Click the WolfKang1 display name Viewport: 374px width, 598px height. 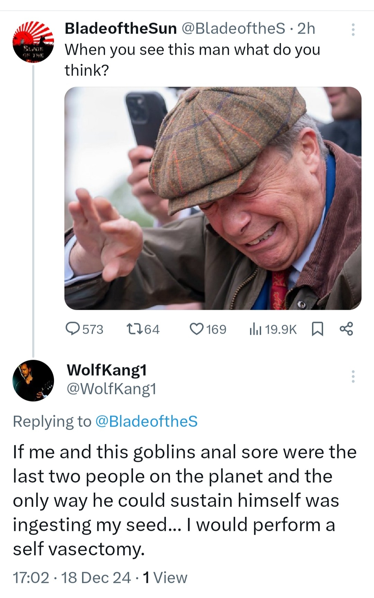click(x=107, y=370)
